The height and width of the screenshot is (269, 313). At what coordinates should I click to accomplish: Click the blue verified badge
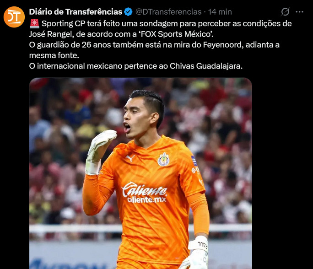click(128, 12)
